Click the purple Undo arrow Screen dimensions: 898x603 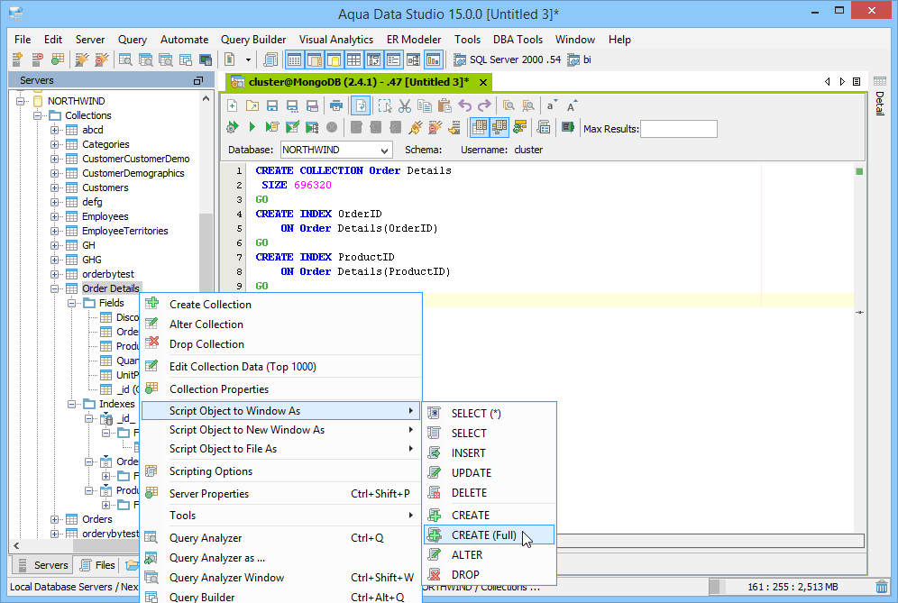464,105
